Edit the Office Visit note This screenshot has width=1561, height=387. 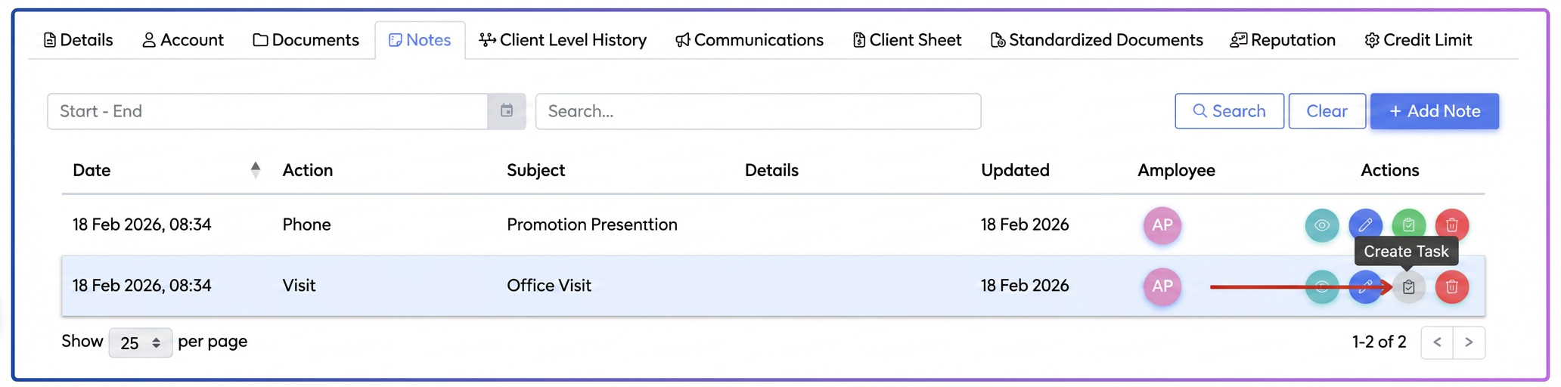coord(1365,287)
